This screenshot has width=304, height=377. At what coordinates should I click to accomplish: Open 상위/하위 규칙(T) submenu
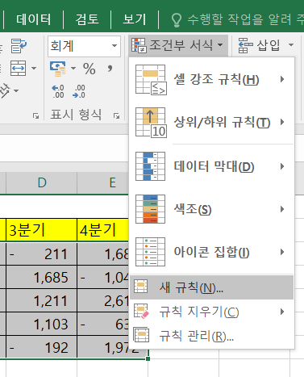click(x=212, y=123)
